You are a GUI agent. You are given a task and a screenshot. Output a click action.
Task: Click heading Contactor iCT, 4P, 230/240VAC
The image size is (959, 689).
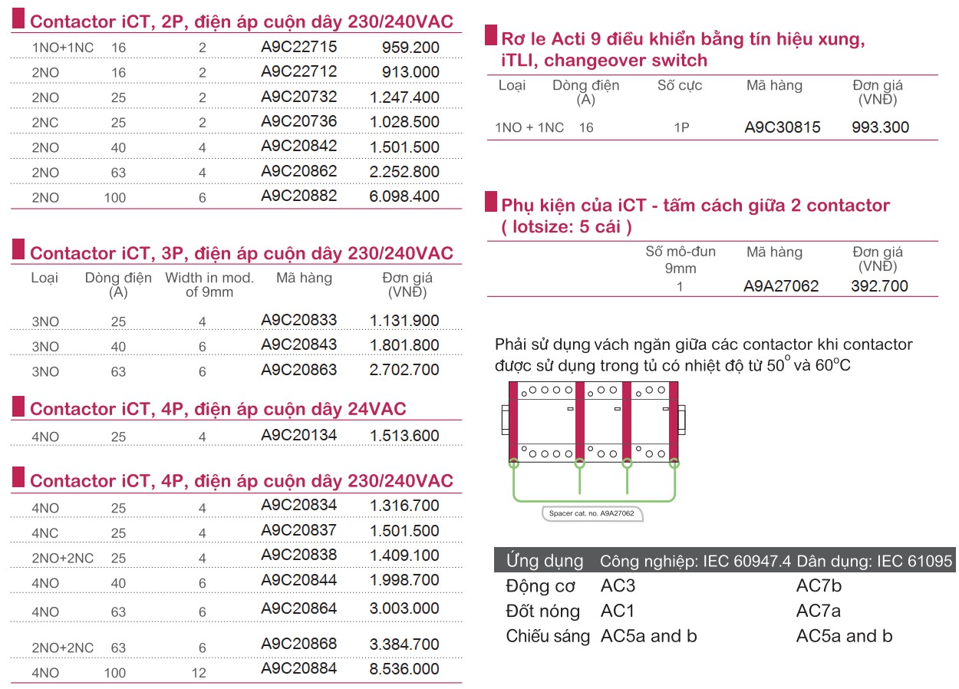point(241,481)
